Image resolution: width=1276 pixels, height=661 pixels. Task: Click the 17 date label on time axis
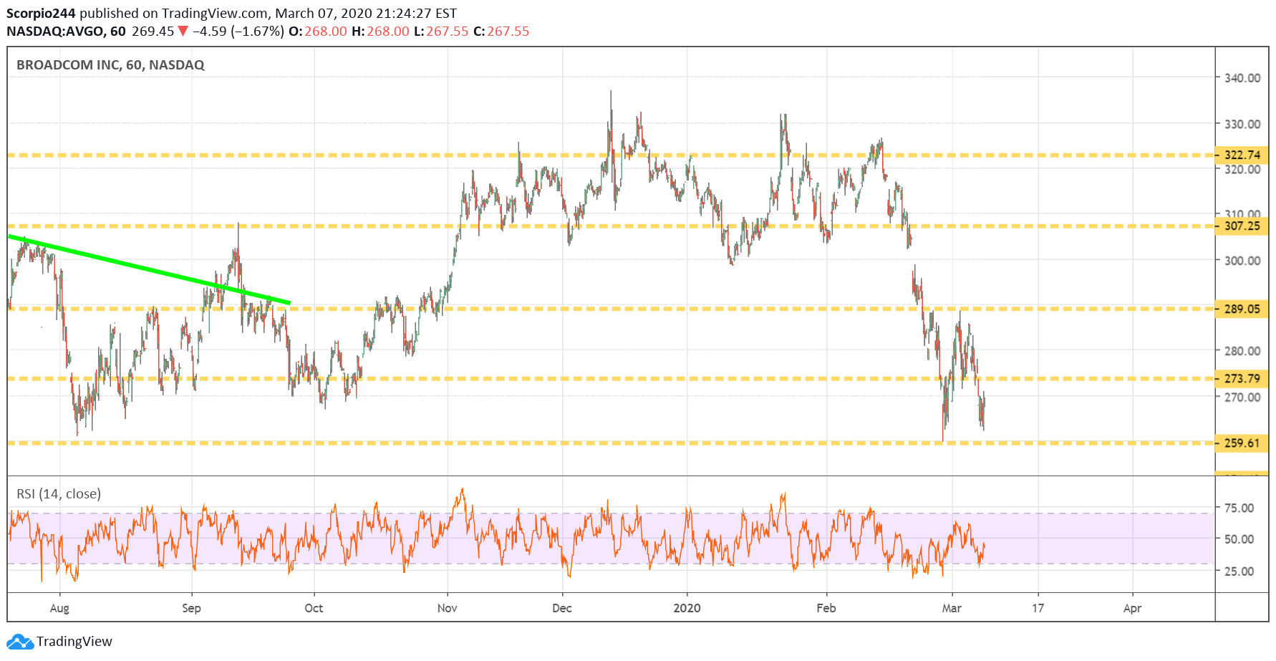coord(1038,608)
